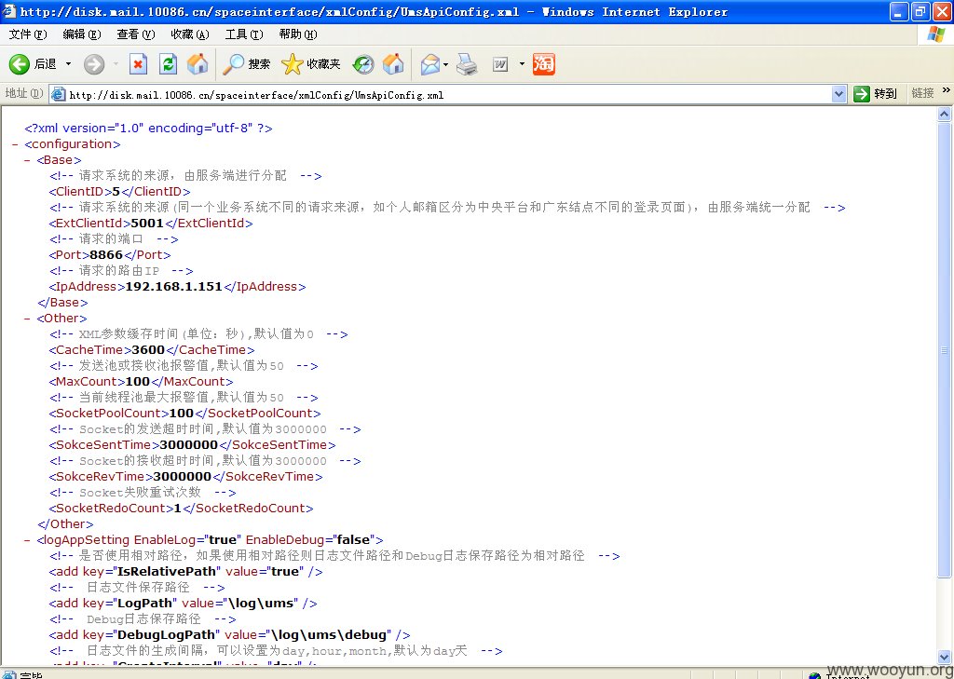Collapse the <logAppSetting> XML node
This screenshot has width=954, height=679.
27,540
